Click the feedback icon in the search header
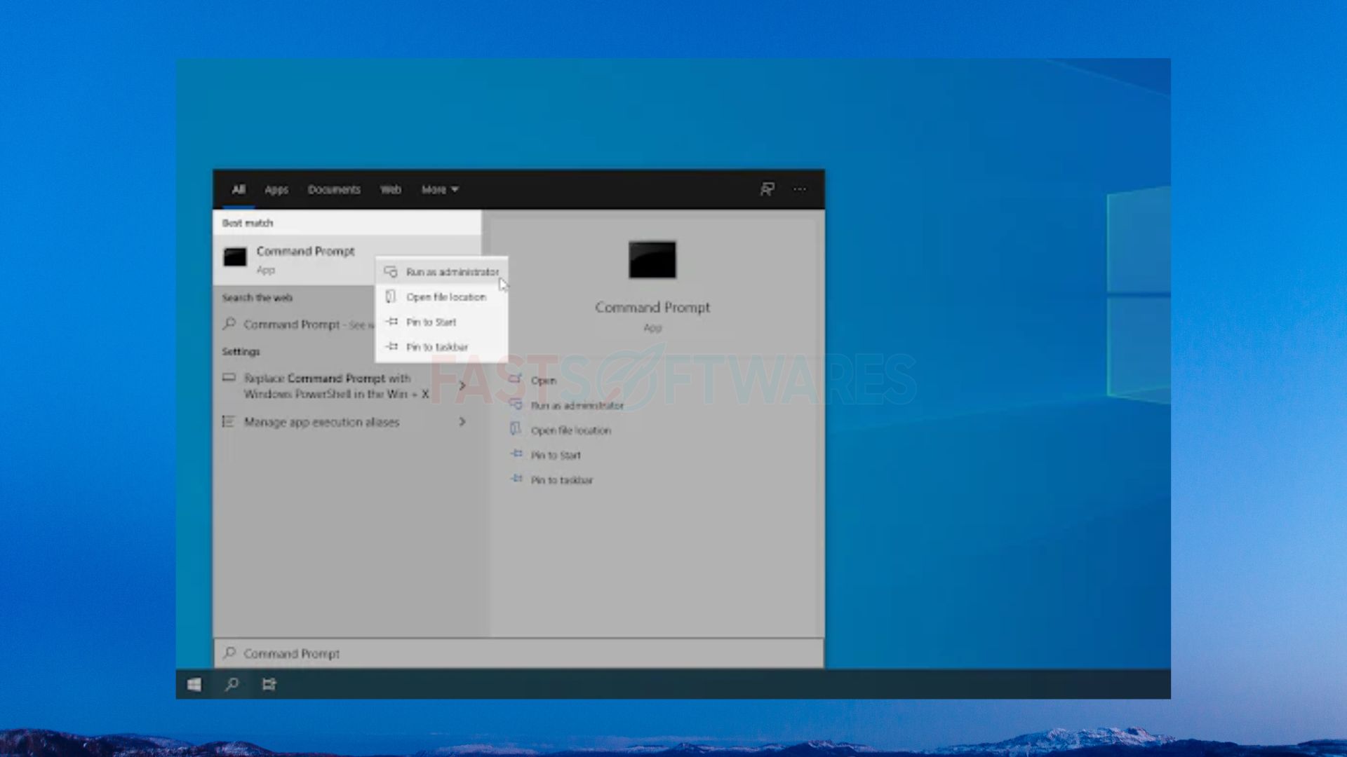Screen dimensions: 1347x757 click(x=768, y=189)
